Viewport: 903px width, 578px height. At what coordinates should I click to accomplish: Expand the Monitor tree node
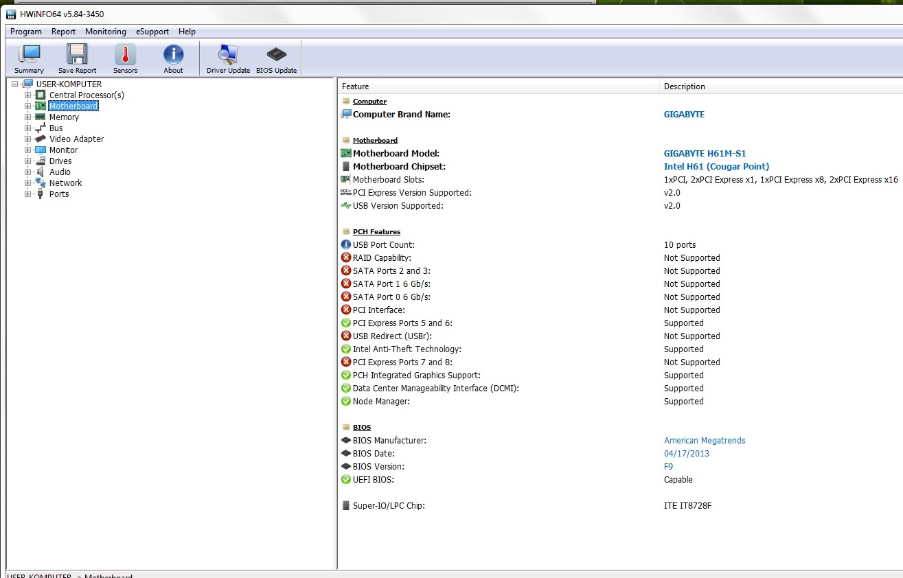coord(28,150)
